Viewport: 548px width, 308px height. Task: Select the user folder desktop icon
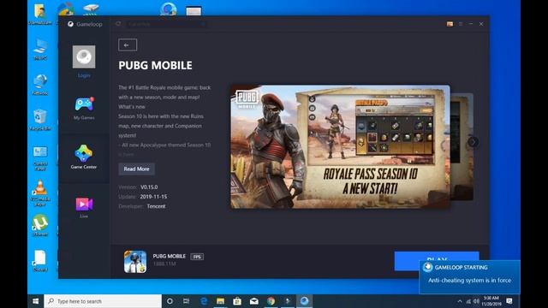(40, 14)
